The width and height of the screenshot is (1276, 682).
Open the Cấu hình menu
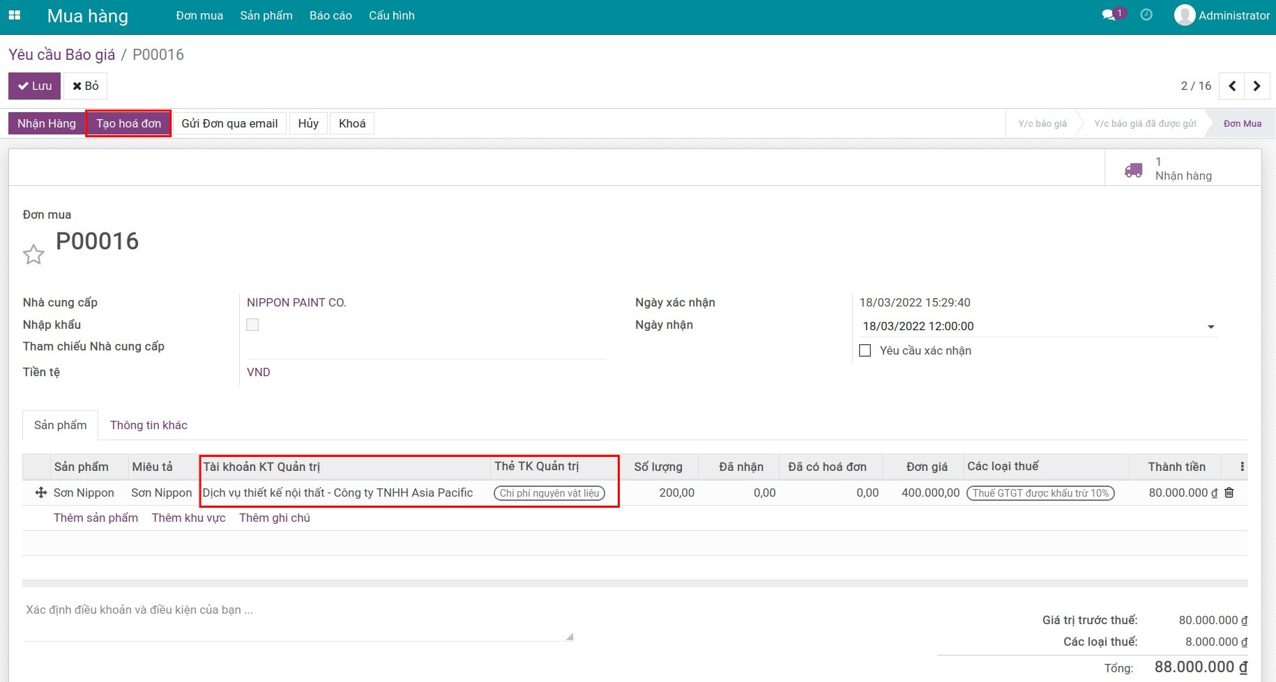click(391, 15)
